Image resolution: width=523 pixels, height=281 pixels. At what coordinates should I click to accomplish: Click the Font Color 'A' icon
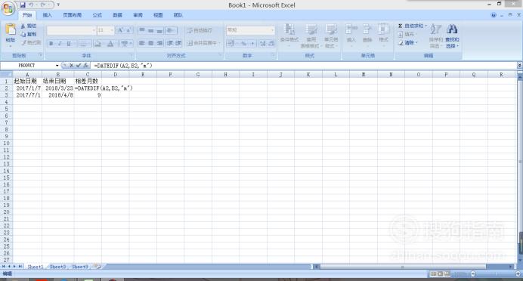pos(110,43)
